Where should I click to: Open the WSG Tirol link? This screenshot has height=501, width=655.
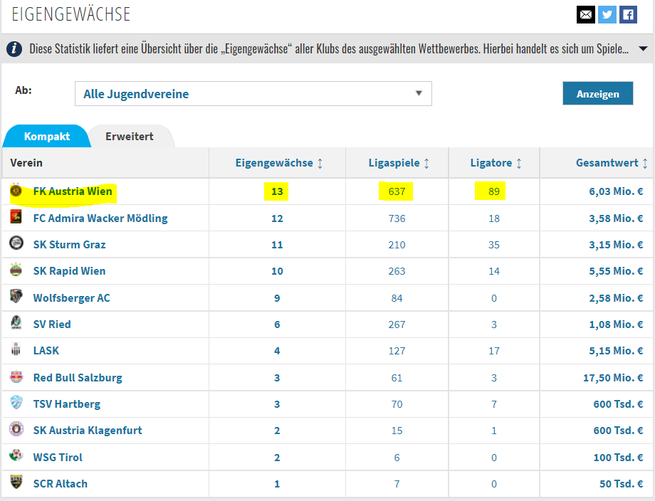point(58,458)
